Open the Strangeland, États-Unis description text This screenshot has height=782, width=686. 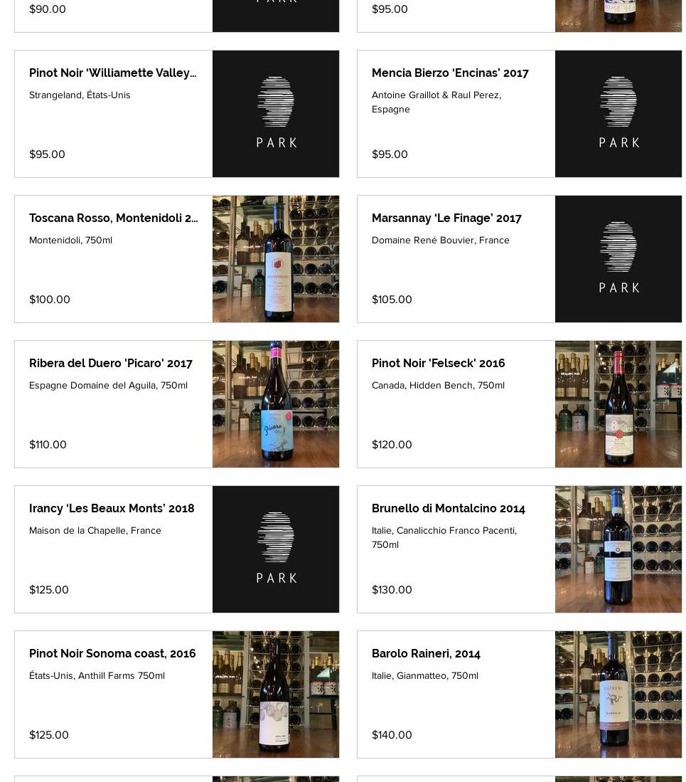[80, 95]
